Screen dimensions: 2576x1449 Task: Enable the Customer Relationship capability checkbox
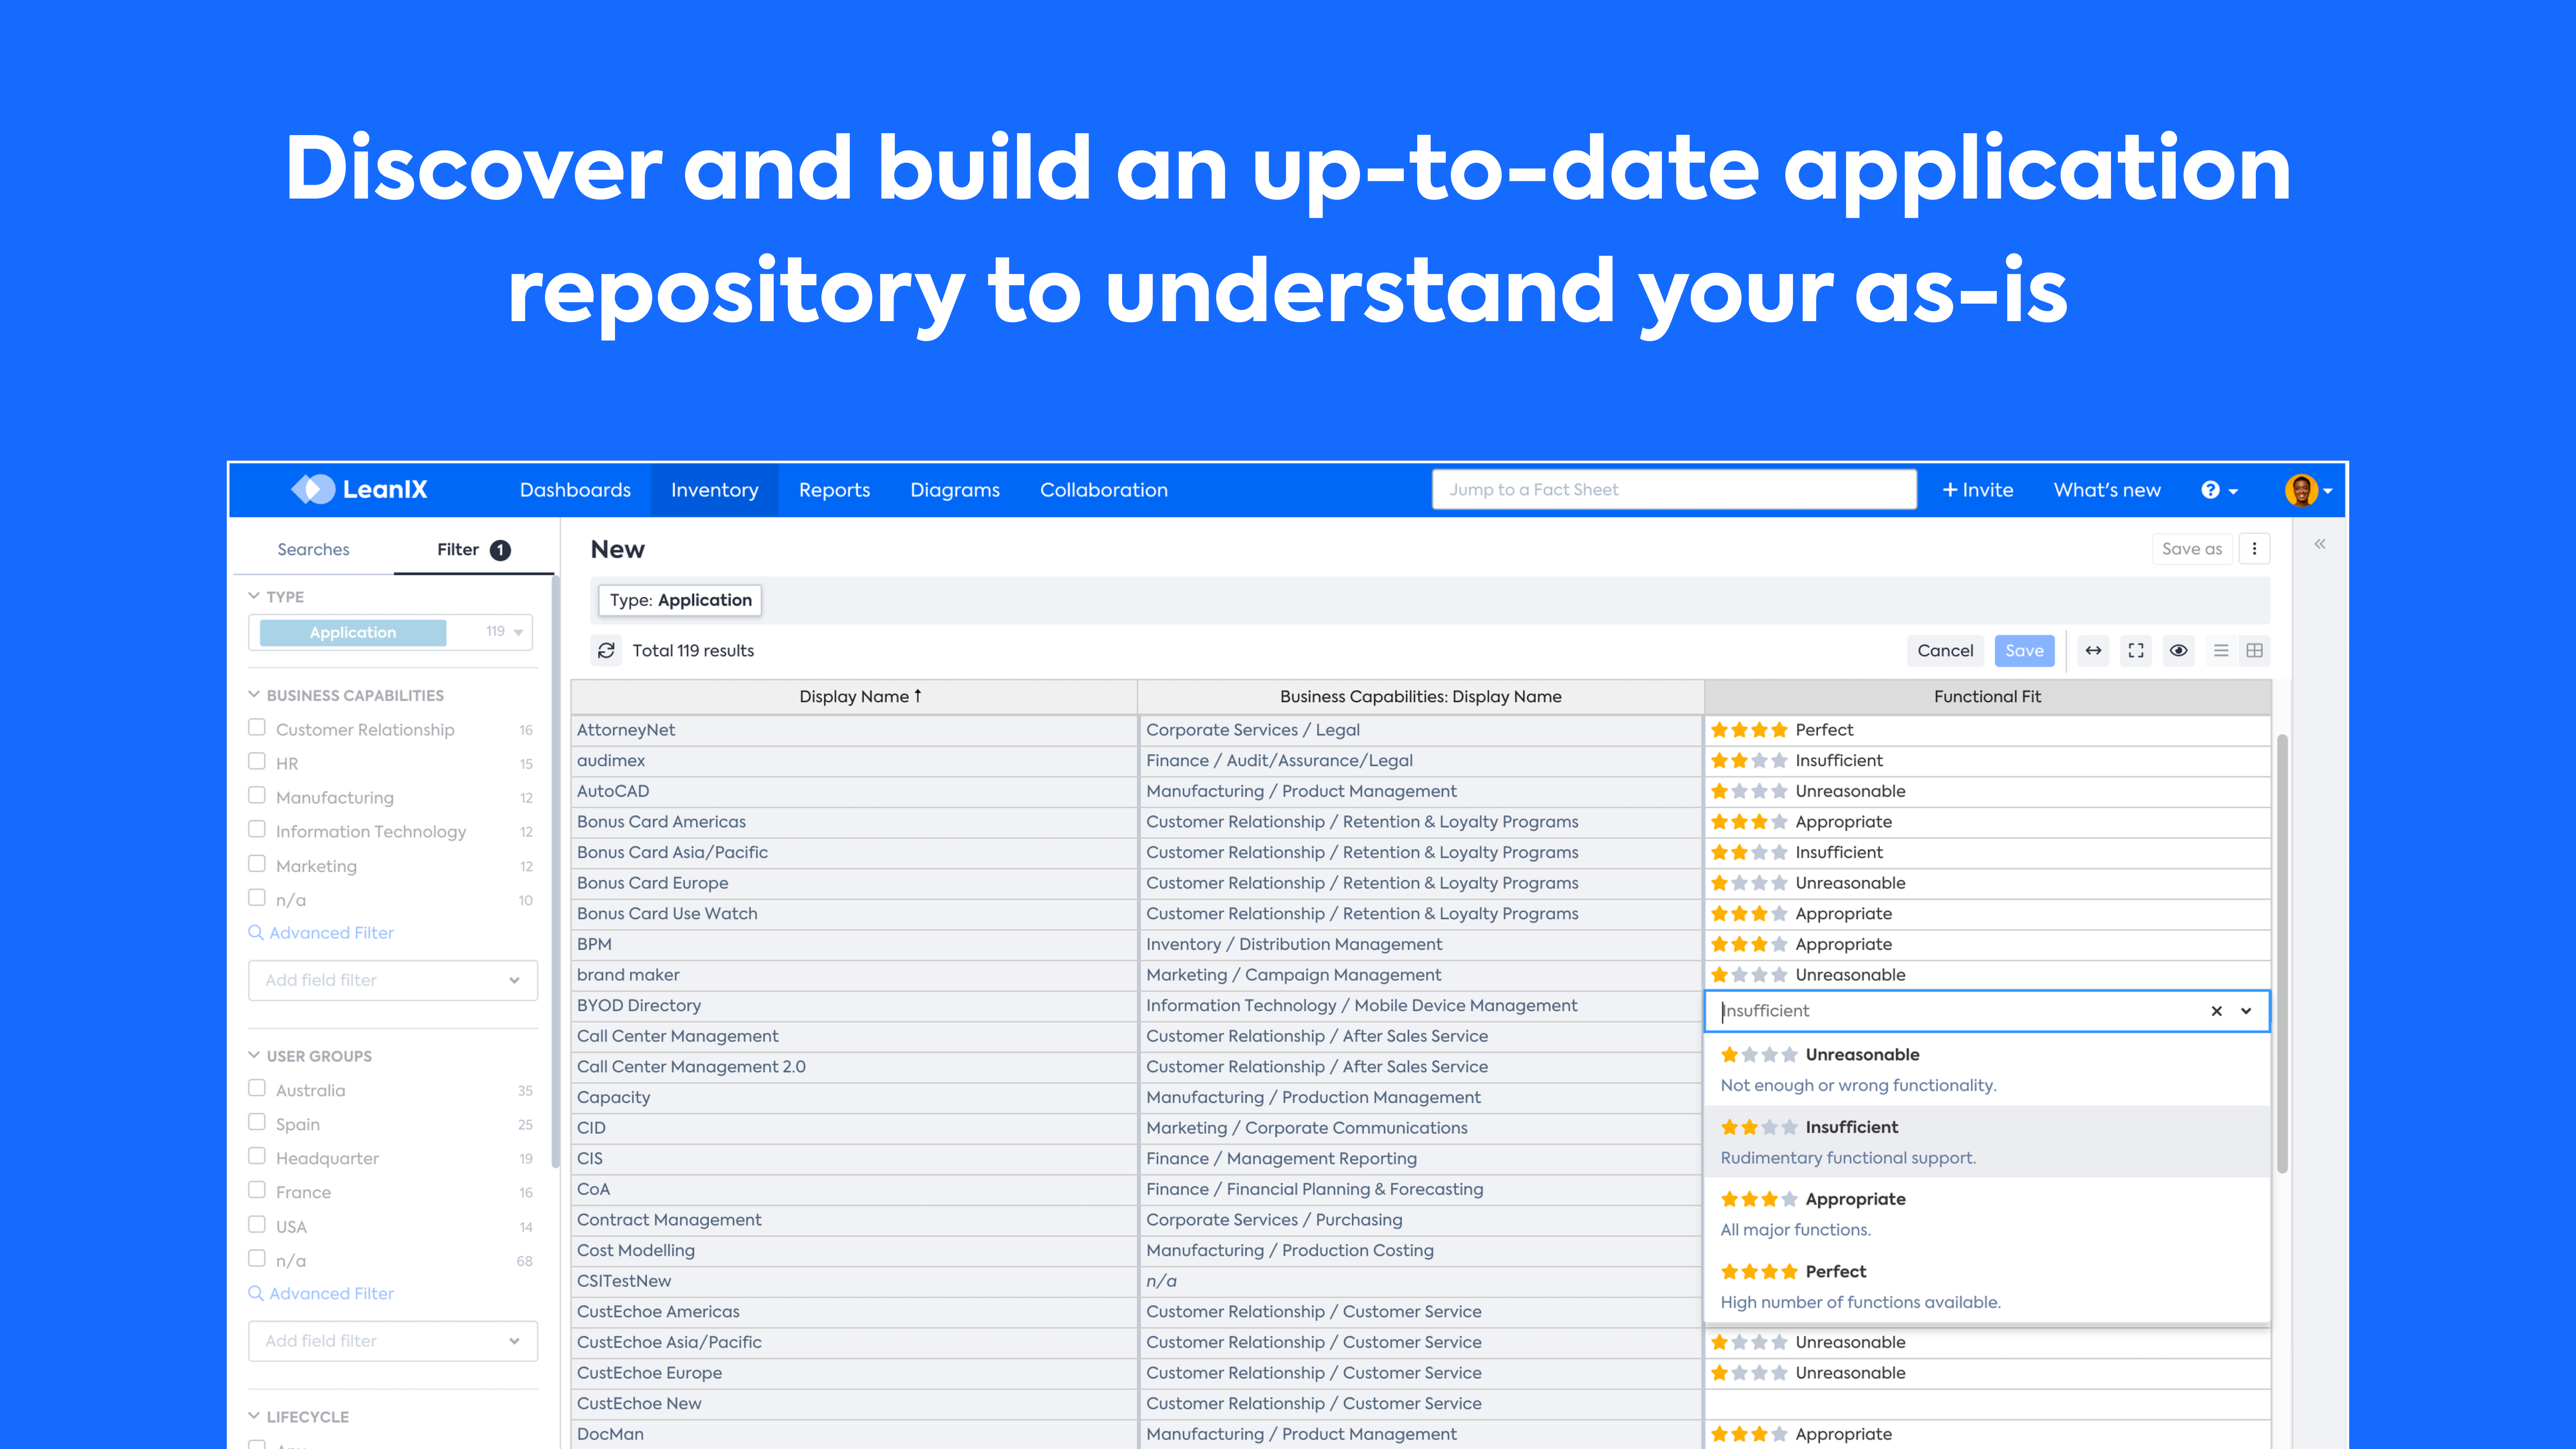257,727
